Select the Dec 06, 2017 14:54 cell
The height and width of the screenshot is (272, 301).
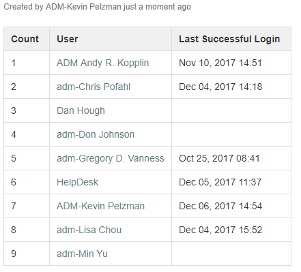(x=231, y=206)
